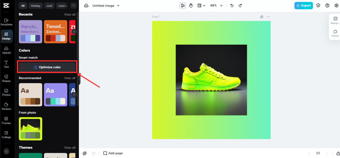Open the Upload panel
Screen dimensions: 340x158
6,50
